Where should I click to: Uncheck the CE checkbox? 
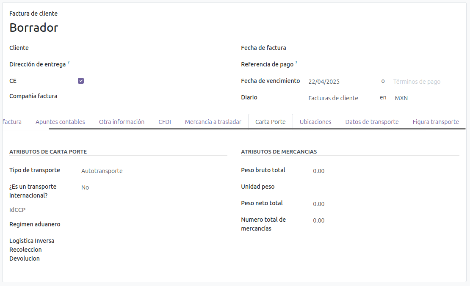tap(81, 81)
